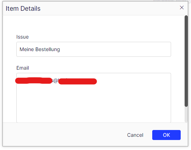Click the Issue field label

pyautogui.click(x=22, y=37)
